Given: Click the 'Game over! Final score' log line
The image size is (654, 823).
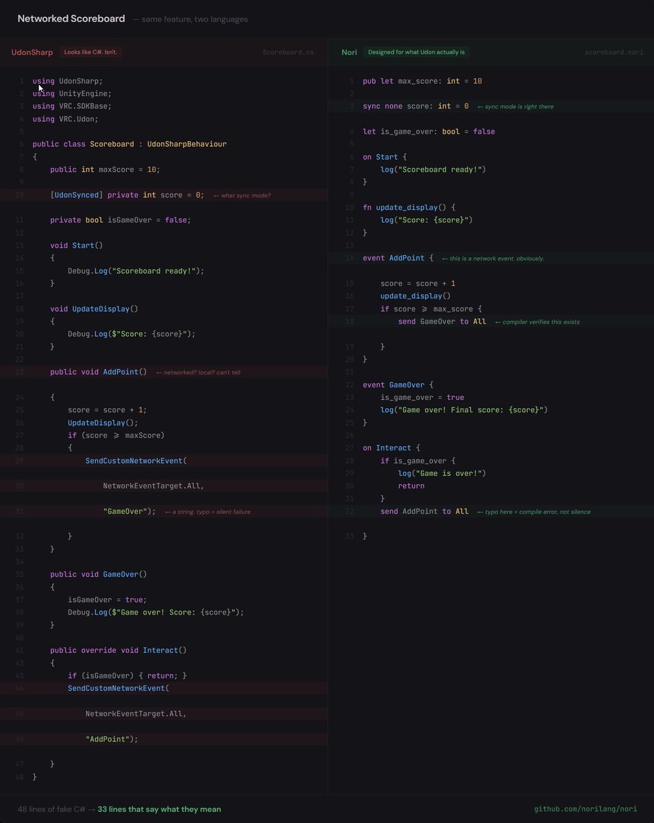Looking at the screenshot, I should click(x=464, y=410).
